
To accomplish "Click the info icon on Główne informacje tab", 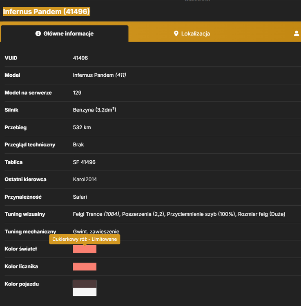I will tap(38, 33).
